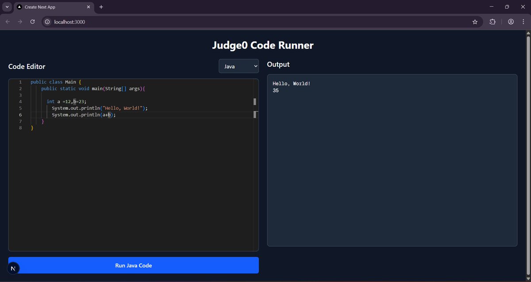The width and height of the screenshot is (531, 282).
Task: Click line 2 'public static void main'
Action: (93, 89)
